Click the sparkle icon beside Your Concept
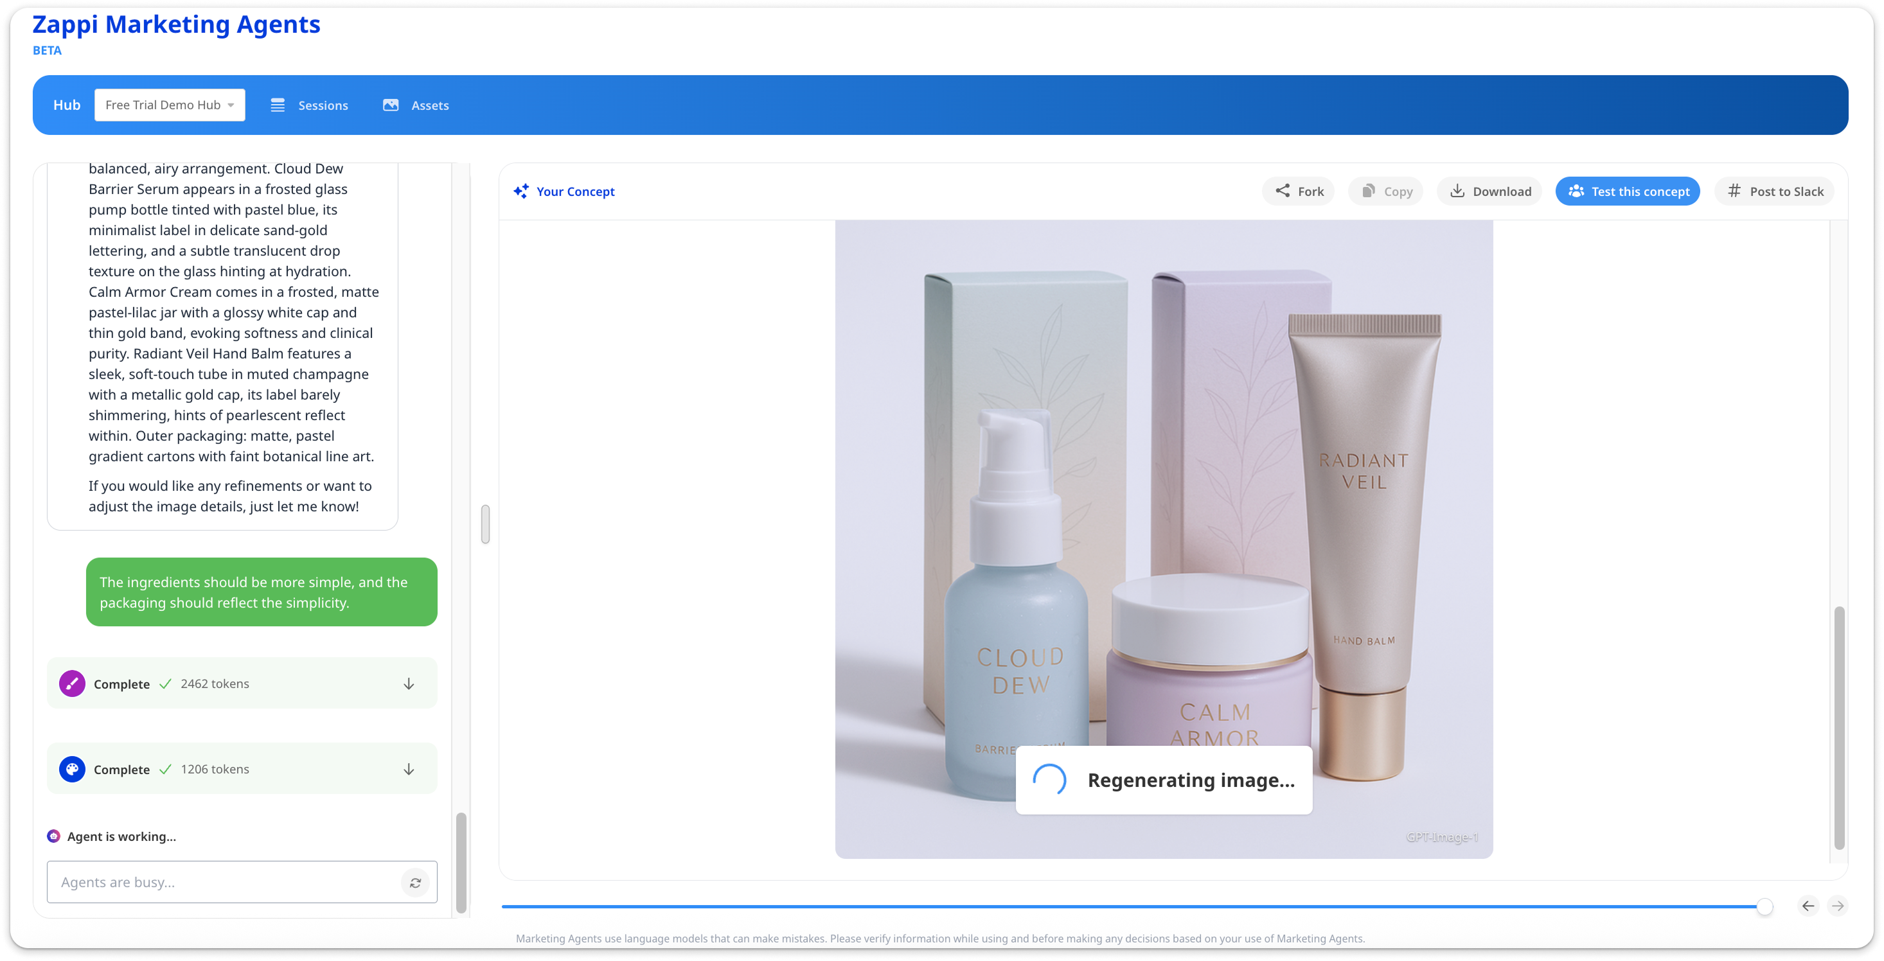 [522, 191]
